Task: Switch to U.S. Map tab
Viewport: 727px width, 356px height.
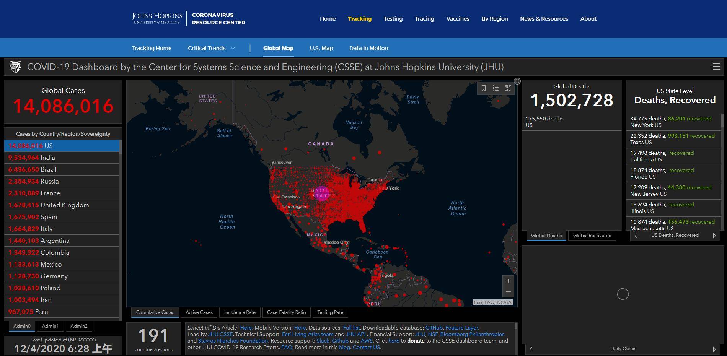Action: 321,48
